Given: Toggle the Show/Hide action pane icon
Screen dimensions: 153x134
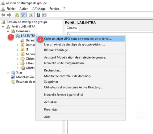Looking at the screenshot, I should 44,15.
